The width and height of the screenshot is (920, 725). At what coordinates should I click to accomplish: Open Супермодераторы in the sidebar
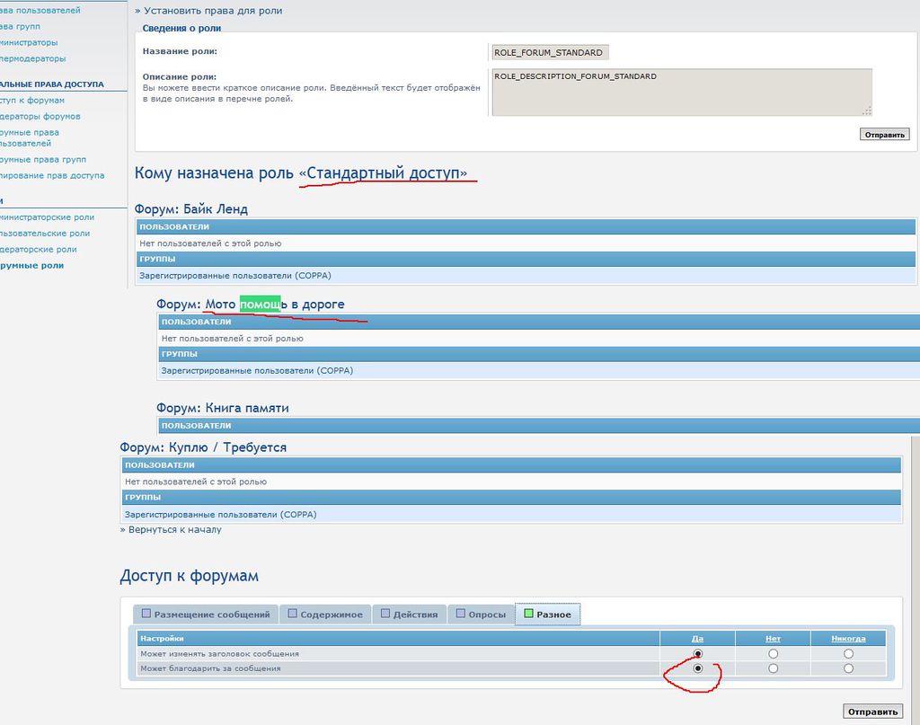coord(32,59)
